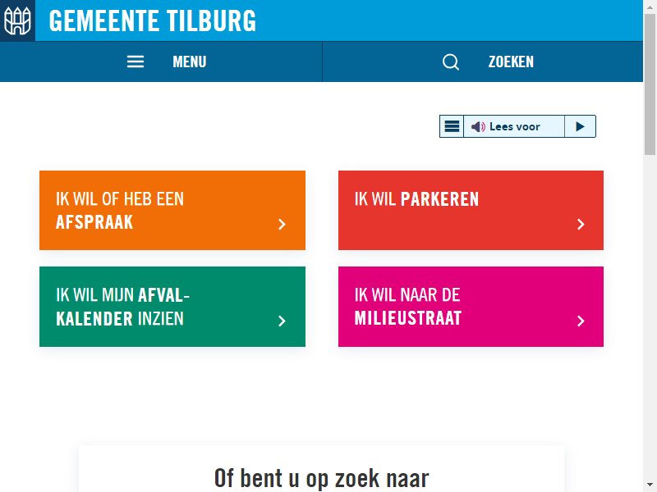Screen dimensions: 657x492
Task: Click the arrow on the Afspraak tile
Action: [282, 224]
